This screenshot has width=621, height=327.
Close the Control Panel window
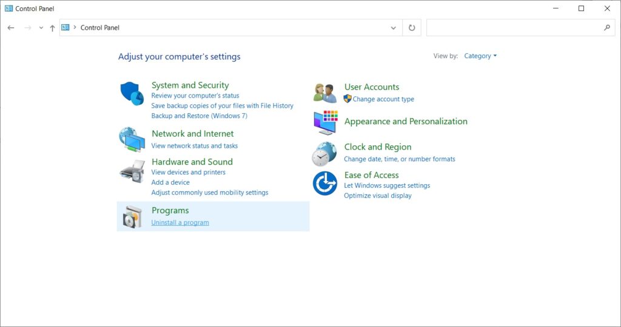click(x=607, y=8)
